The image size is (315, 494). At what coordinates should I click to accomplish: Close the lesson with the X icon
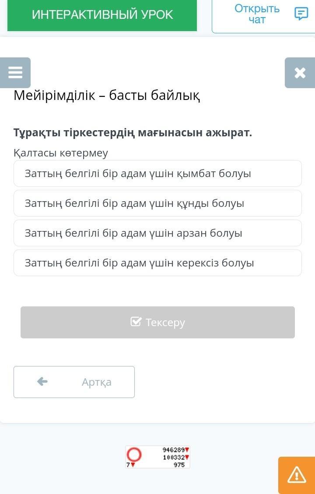[300, 73]
